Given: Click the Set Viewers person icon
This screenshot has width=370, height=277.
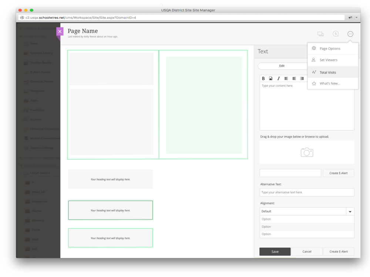Looking at the screenshot, I should (x=313, y=60).
